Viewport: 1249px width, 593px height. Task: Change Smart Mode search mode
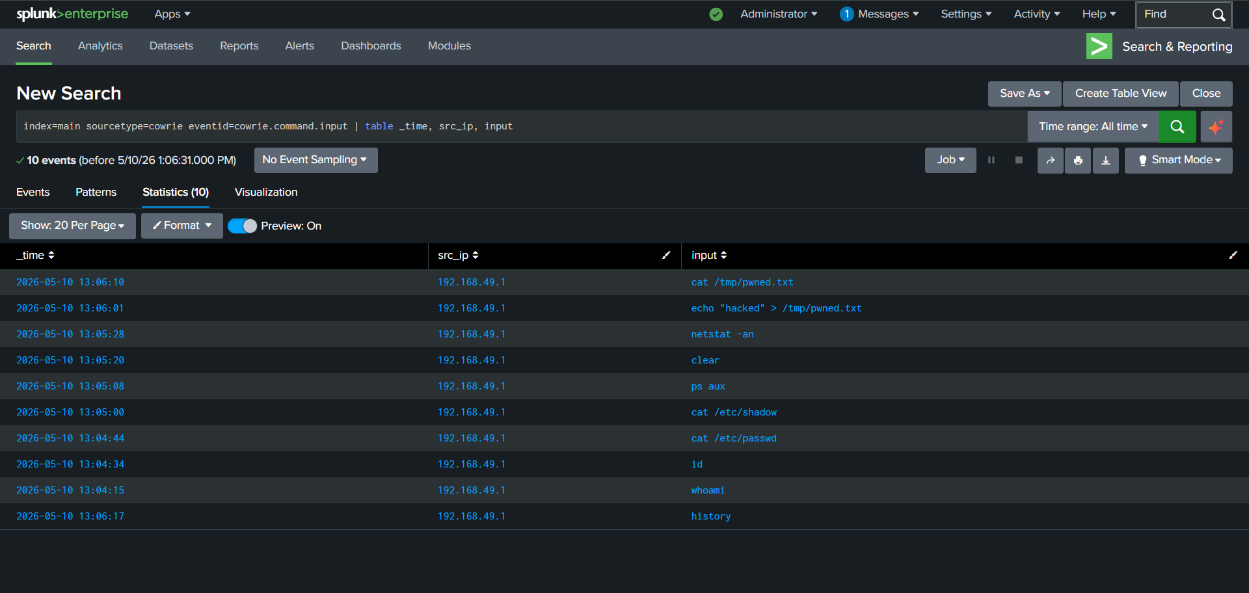coord(1178,160)
